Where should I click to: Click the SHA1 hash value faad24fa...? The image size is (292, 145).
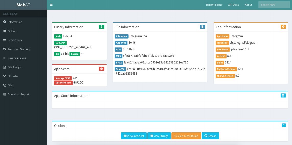[x=156, y=62]
